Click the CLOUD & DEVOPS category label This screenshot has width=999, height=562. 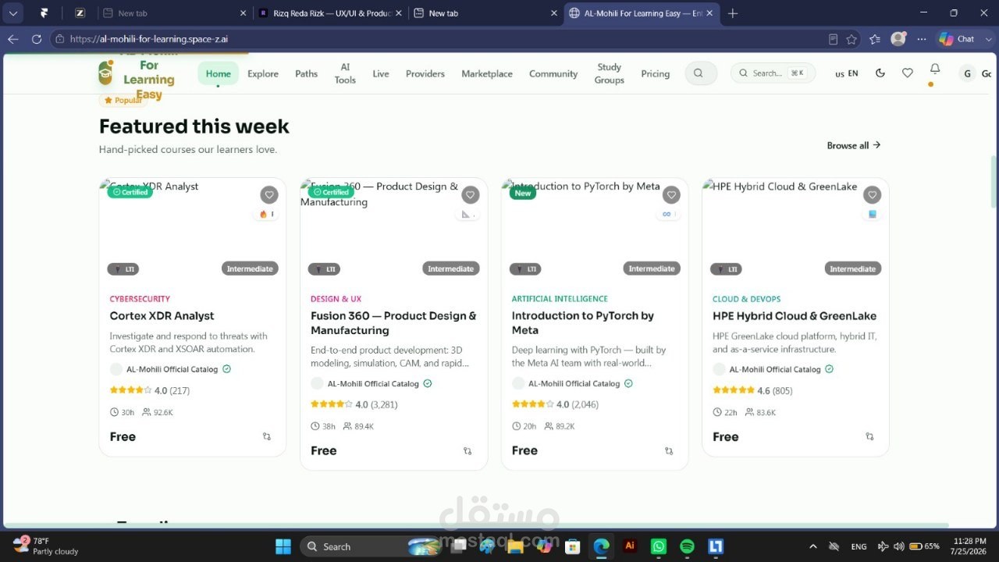tap(747, 299)
